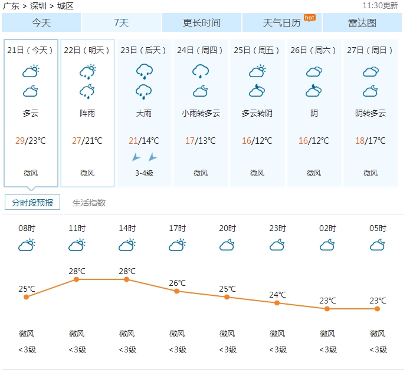This screenshot has width=413, height=376.
Task: Select the 更长时间 tab
Action: [202, 22]
